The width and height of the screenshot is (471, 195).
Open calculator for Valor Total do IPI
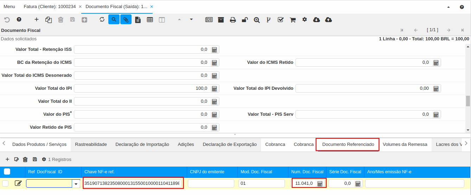point(214,88)
